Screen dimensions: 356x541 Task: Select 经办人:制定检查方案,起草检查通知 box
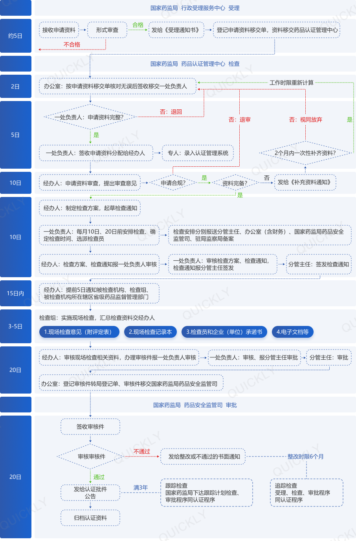90,208
